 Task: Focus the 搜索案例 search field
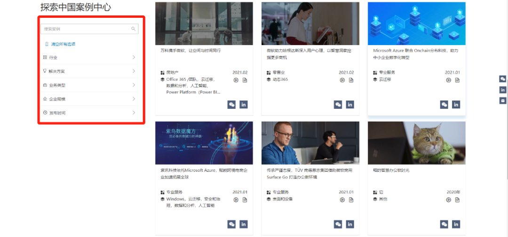pyautogui.click(x=89, y=29)
